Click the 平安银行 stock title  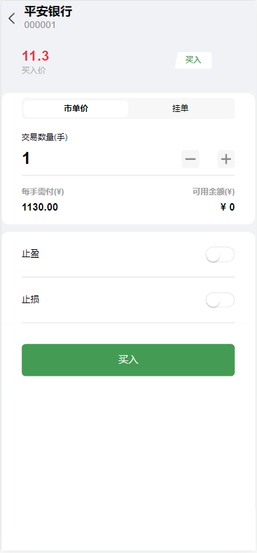coord(49,11)
